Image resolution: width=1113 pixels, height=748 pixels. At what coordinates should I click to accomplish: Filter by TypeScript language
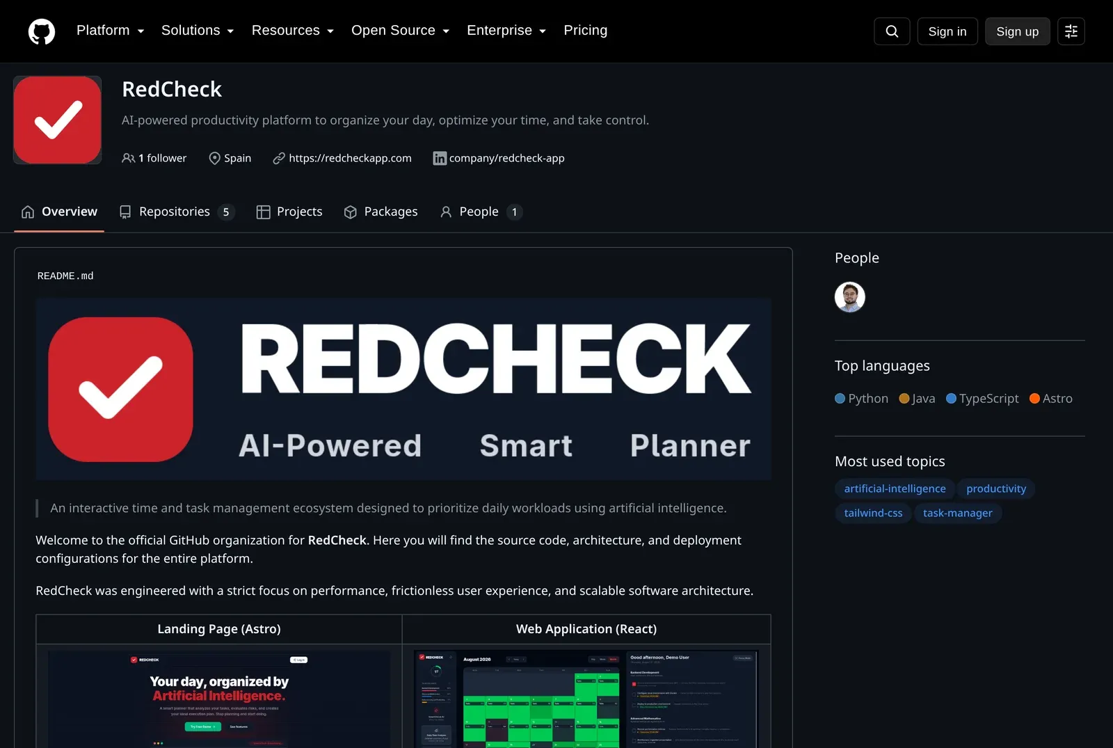(982, 399)
